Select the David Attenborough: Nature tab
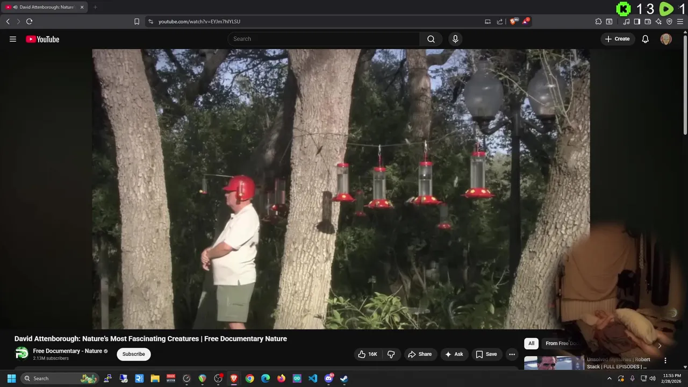688x387 pixels. point(45,7)
